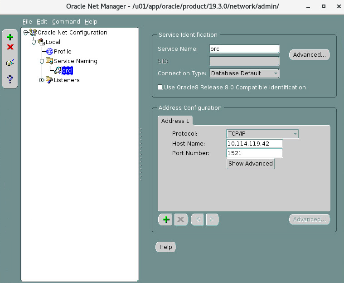Select the Listeners tree item label

(x=67, y=80)
